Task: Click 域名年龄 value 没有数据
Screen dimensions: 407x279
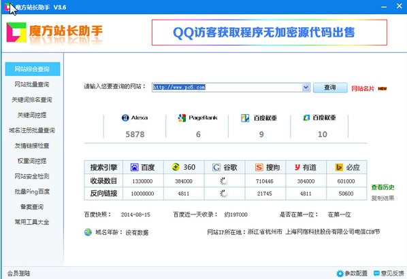Action: pos(137,233)
